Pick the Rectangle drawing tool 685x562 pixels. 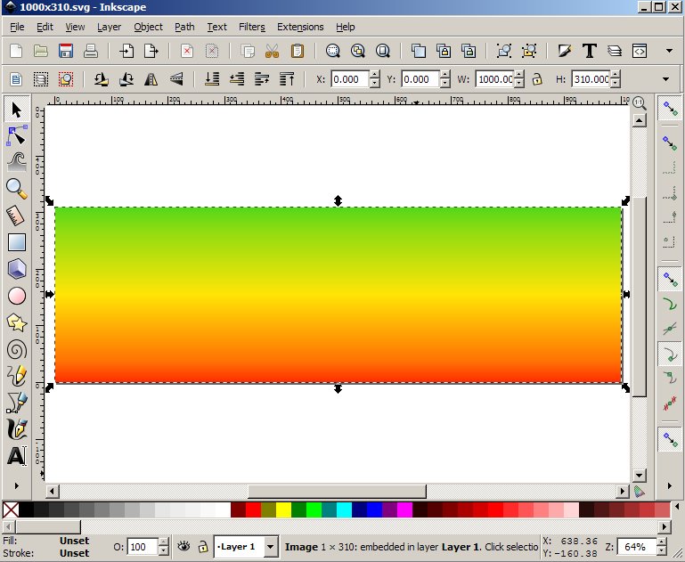(x=16, y=242)
